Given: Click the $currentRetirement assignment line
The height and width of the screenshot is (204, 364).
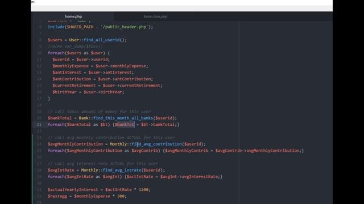Looking at the screenshot, I should pos(107,86).
